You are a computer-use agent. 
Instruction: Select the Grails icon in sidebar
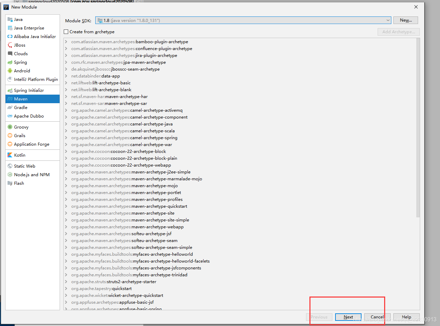(x=10, y=136)
